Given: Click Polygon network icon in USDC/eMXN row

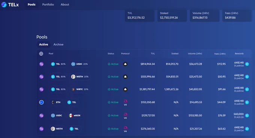Looking at the screenshot, I should point(41,116).
